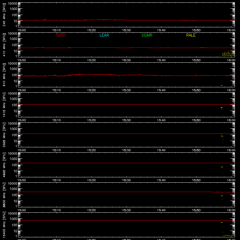The width and height of the screenshot is (240, 240).
Task: Select the red SVTO station label
Action: pyautogui.click(x=61, y=35)
